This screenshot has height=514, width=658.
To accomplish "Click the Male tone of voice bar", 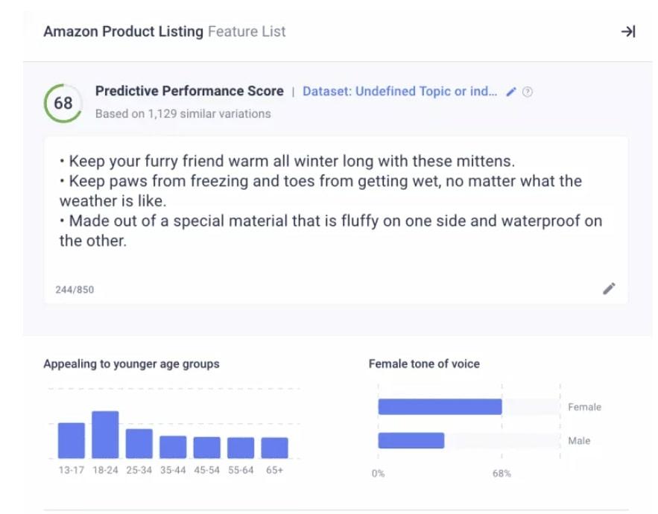I will tap(411, 440).
